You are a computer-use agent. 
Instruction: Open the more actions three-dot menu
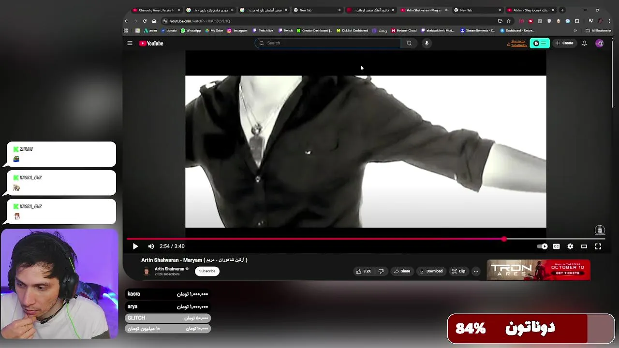point(476,271)
